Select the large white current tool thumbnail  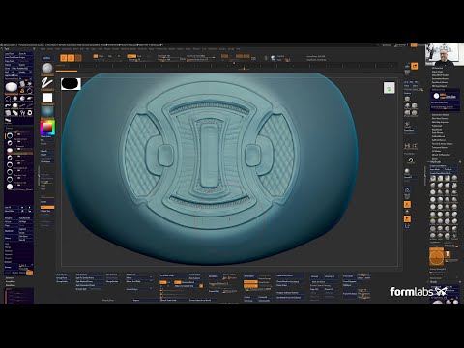tap(12, 87)
